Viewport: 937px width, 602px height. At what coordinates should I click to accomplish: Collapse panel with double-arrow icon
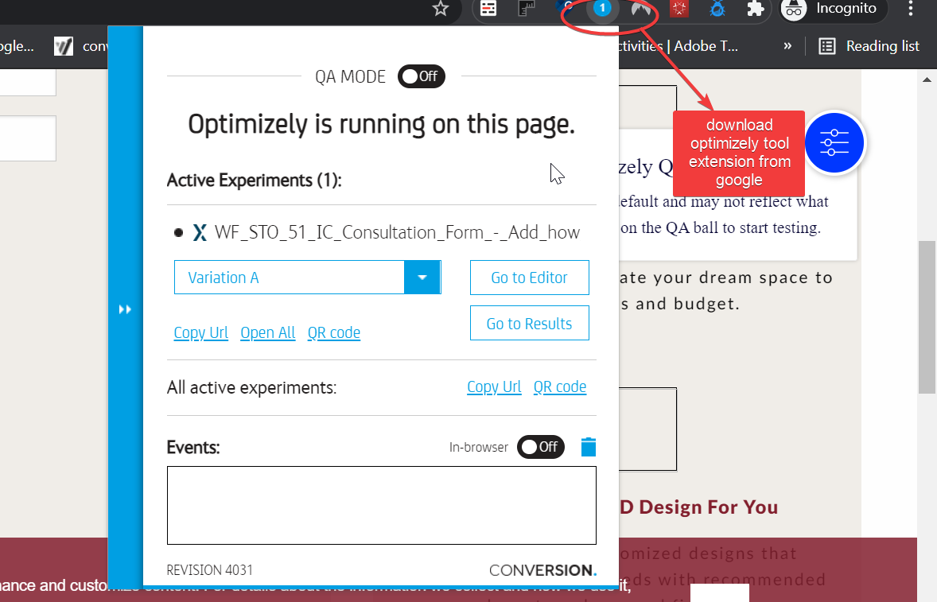pyautogui.click(x=125, y=309)
